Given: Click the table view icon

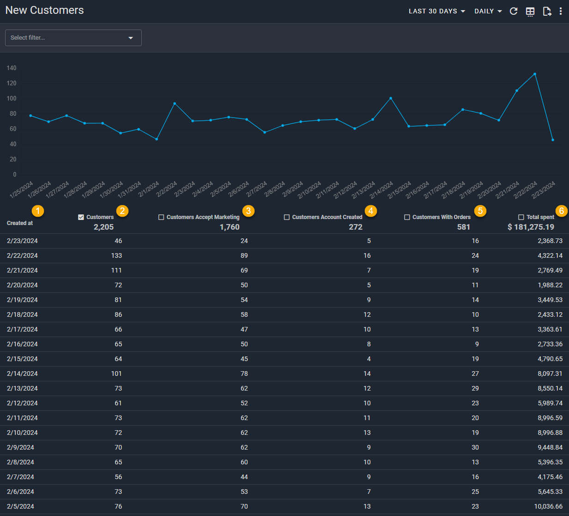Looking at the screenshot, I should 530,12.
